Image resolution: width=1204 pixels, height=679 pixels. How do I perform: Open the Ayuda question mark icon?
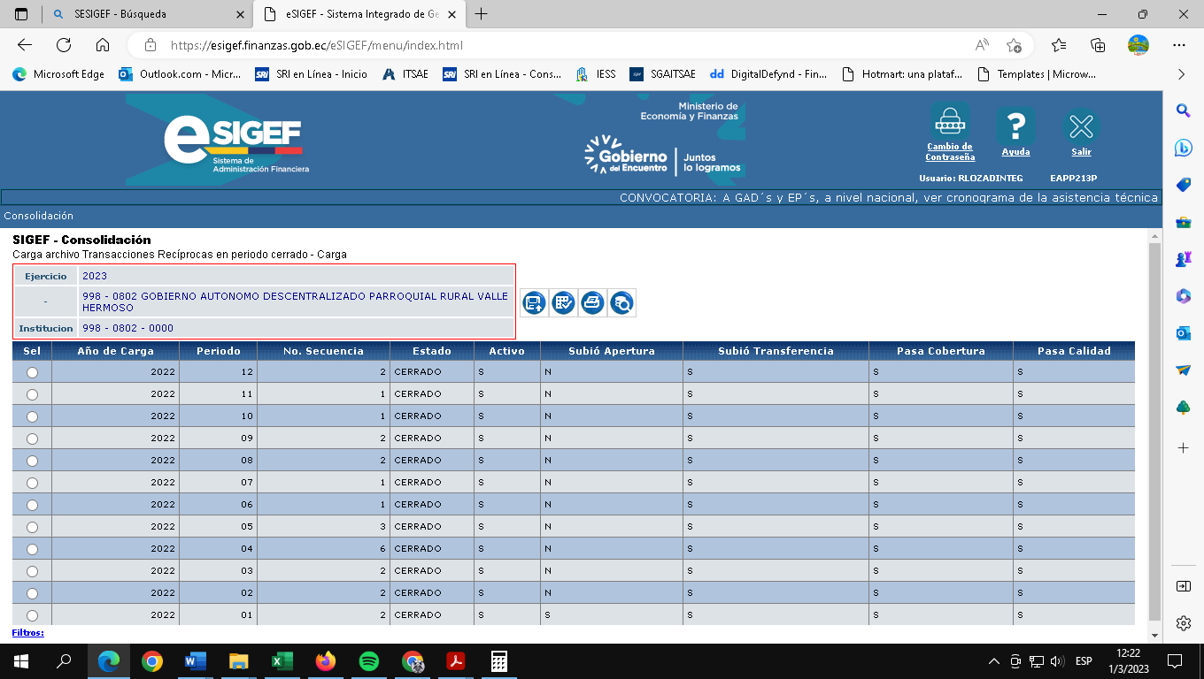click(x=1015, y=126)
